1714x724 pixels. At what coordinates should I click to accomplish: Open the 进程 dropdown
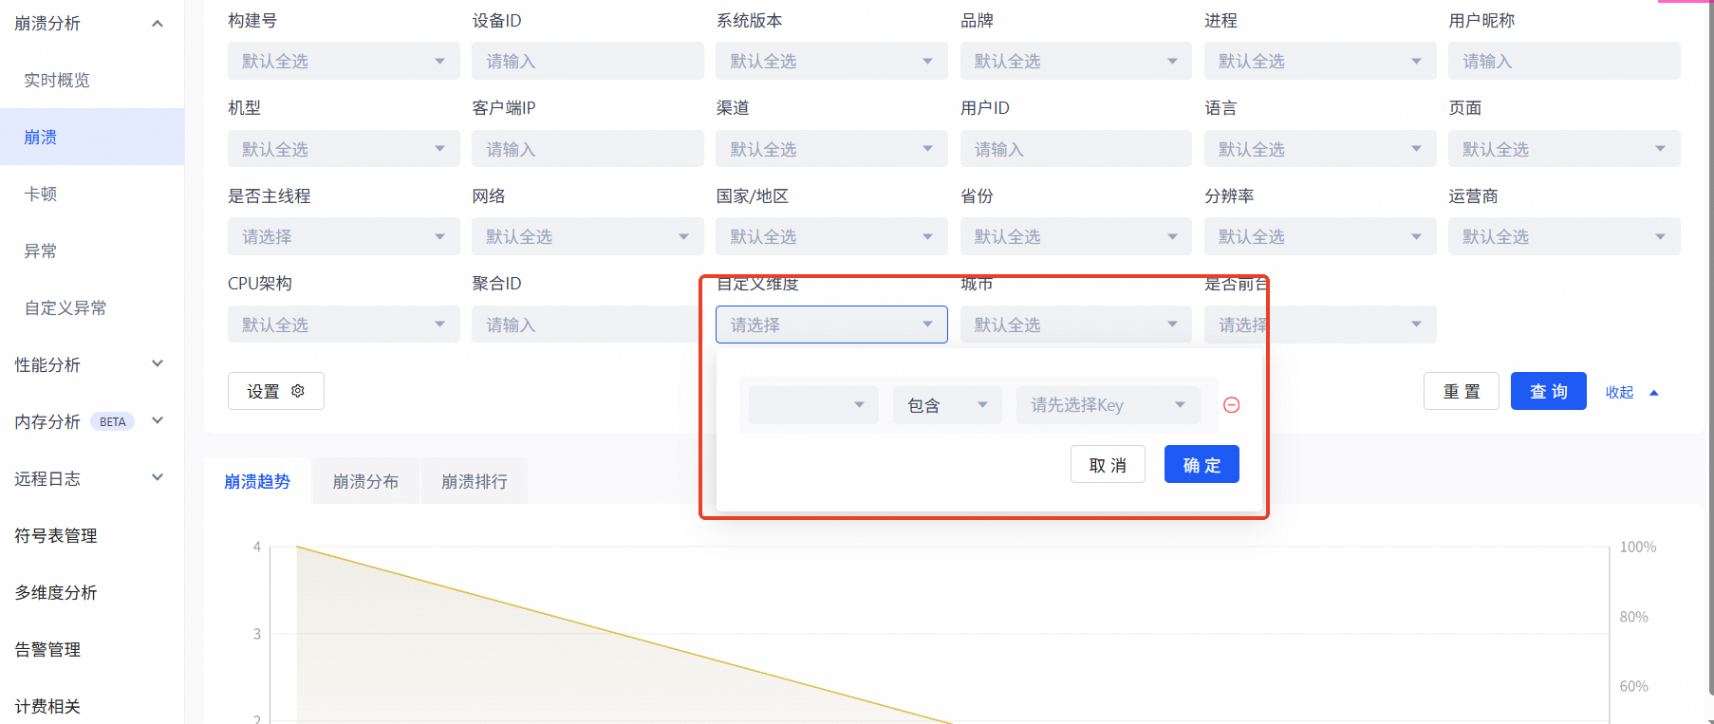coord(1320,61)
